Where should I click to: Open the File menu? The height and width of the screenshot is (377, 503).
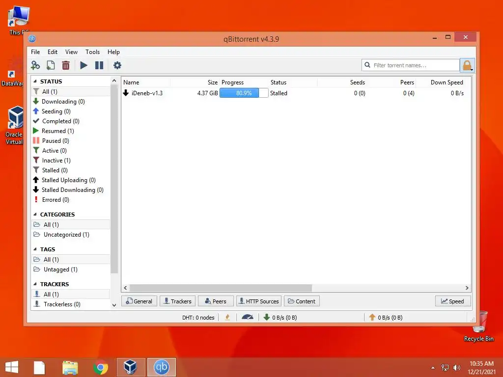(35, 52)
